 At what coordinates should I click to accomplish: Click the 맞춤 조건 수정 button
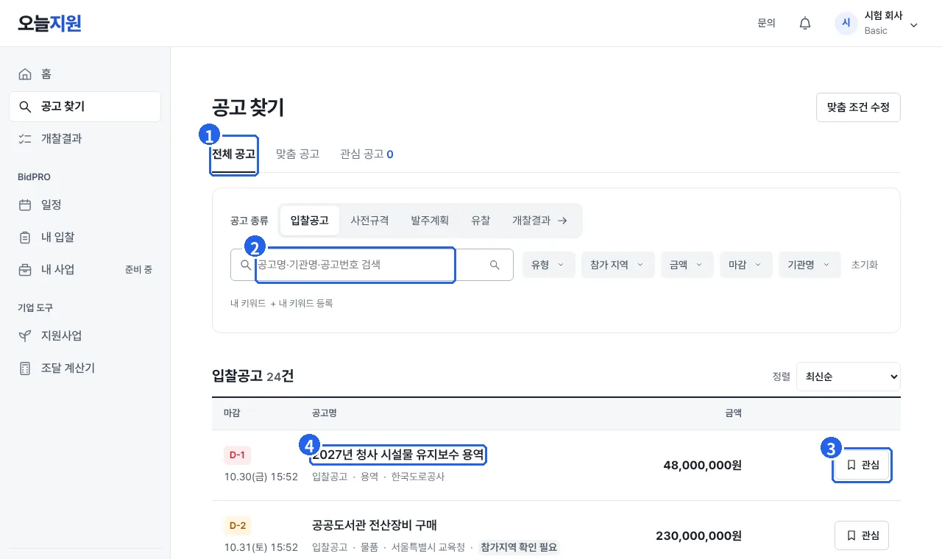[x=858, y=107]
